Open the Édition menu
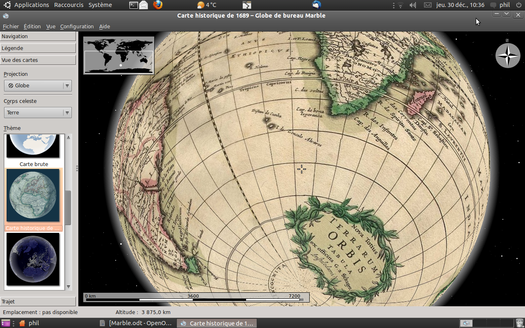 pyautogui.click(x=32, y=26)
